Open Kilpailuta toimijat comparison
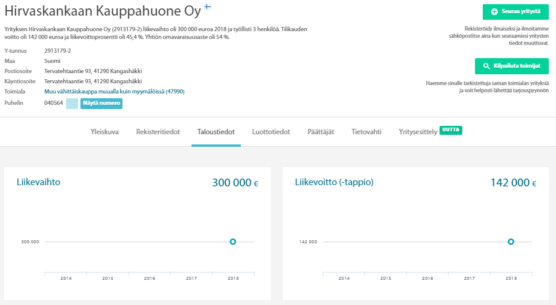This screenshot has width=556, height=305. click(x=512, y=66)
